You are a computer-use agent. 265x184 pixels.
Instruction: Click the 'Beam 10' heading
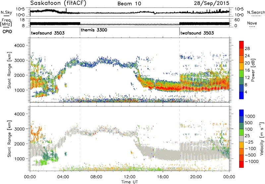tap(129, 4)
